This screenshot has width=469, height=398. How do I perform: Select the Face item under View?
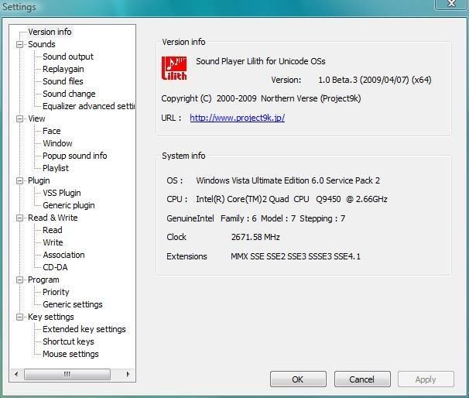point(51,131)
